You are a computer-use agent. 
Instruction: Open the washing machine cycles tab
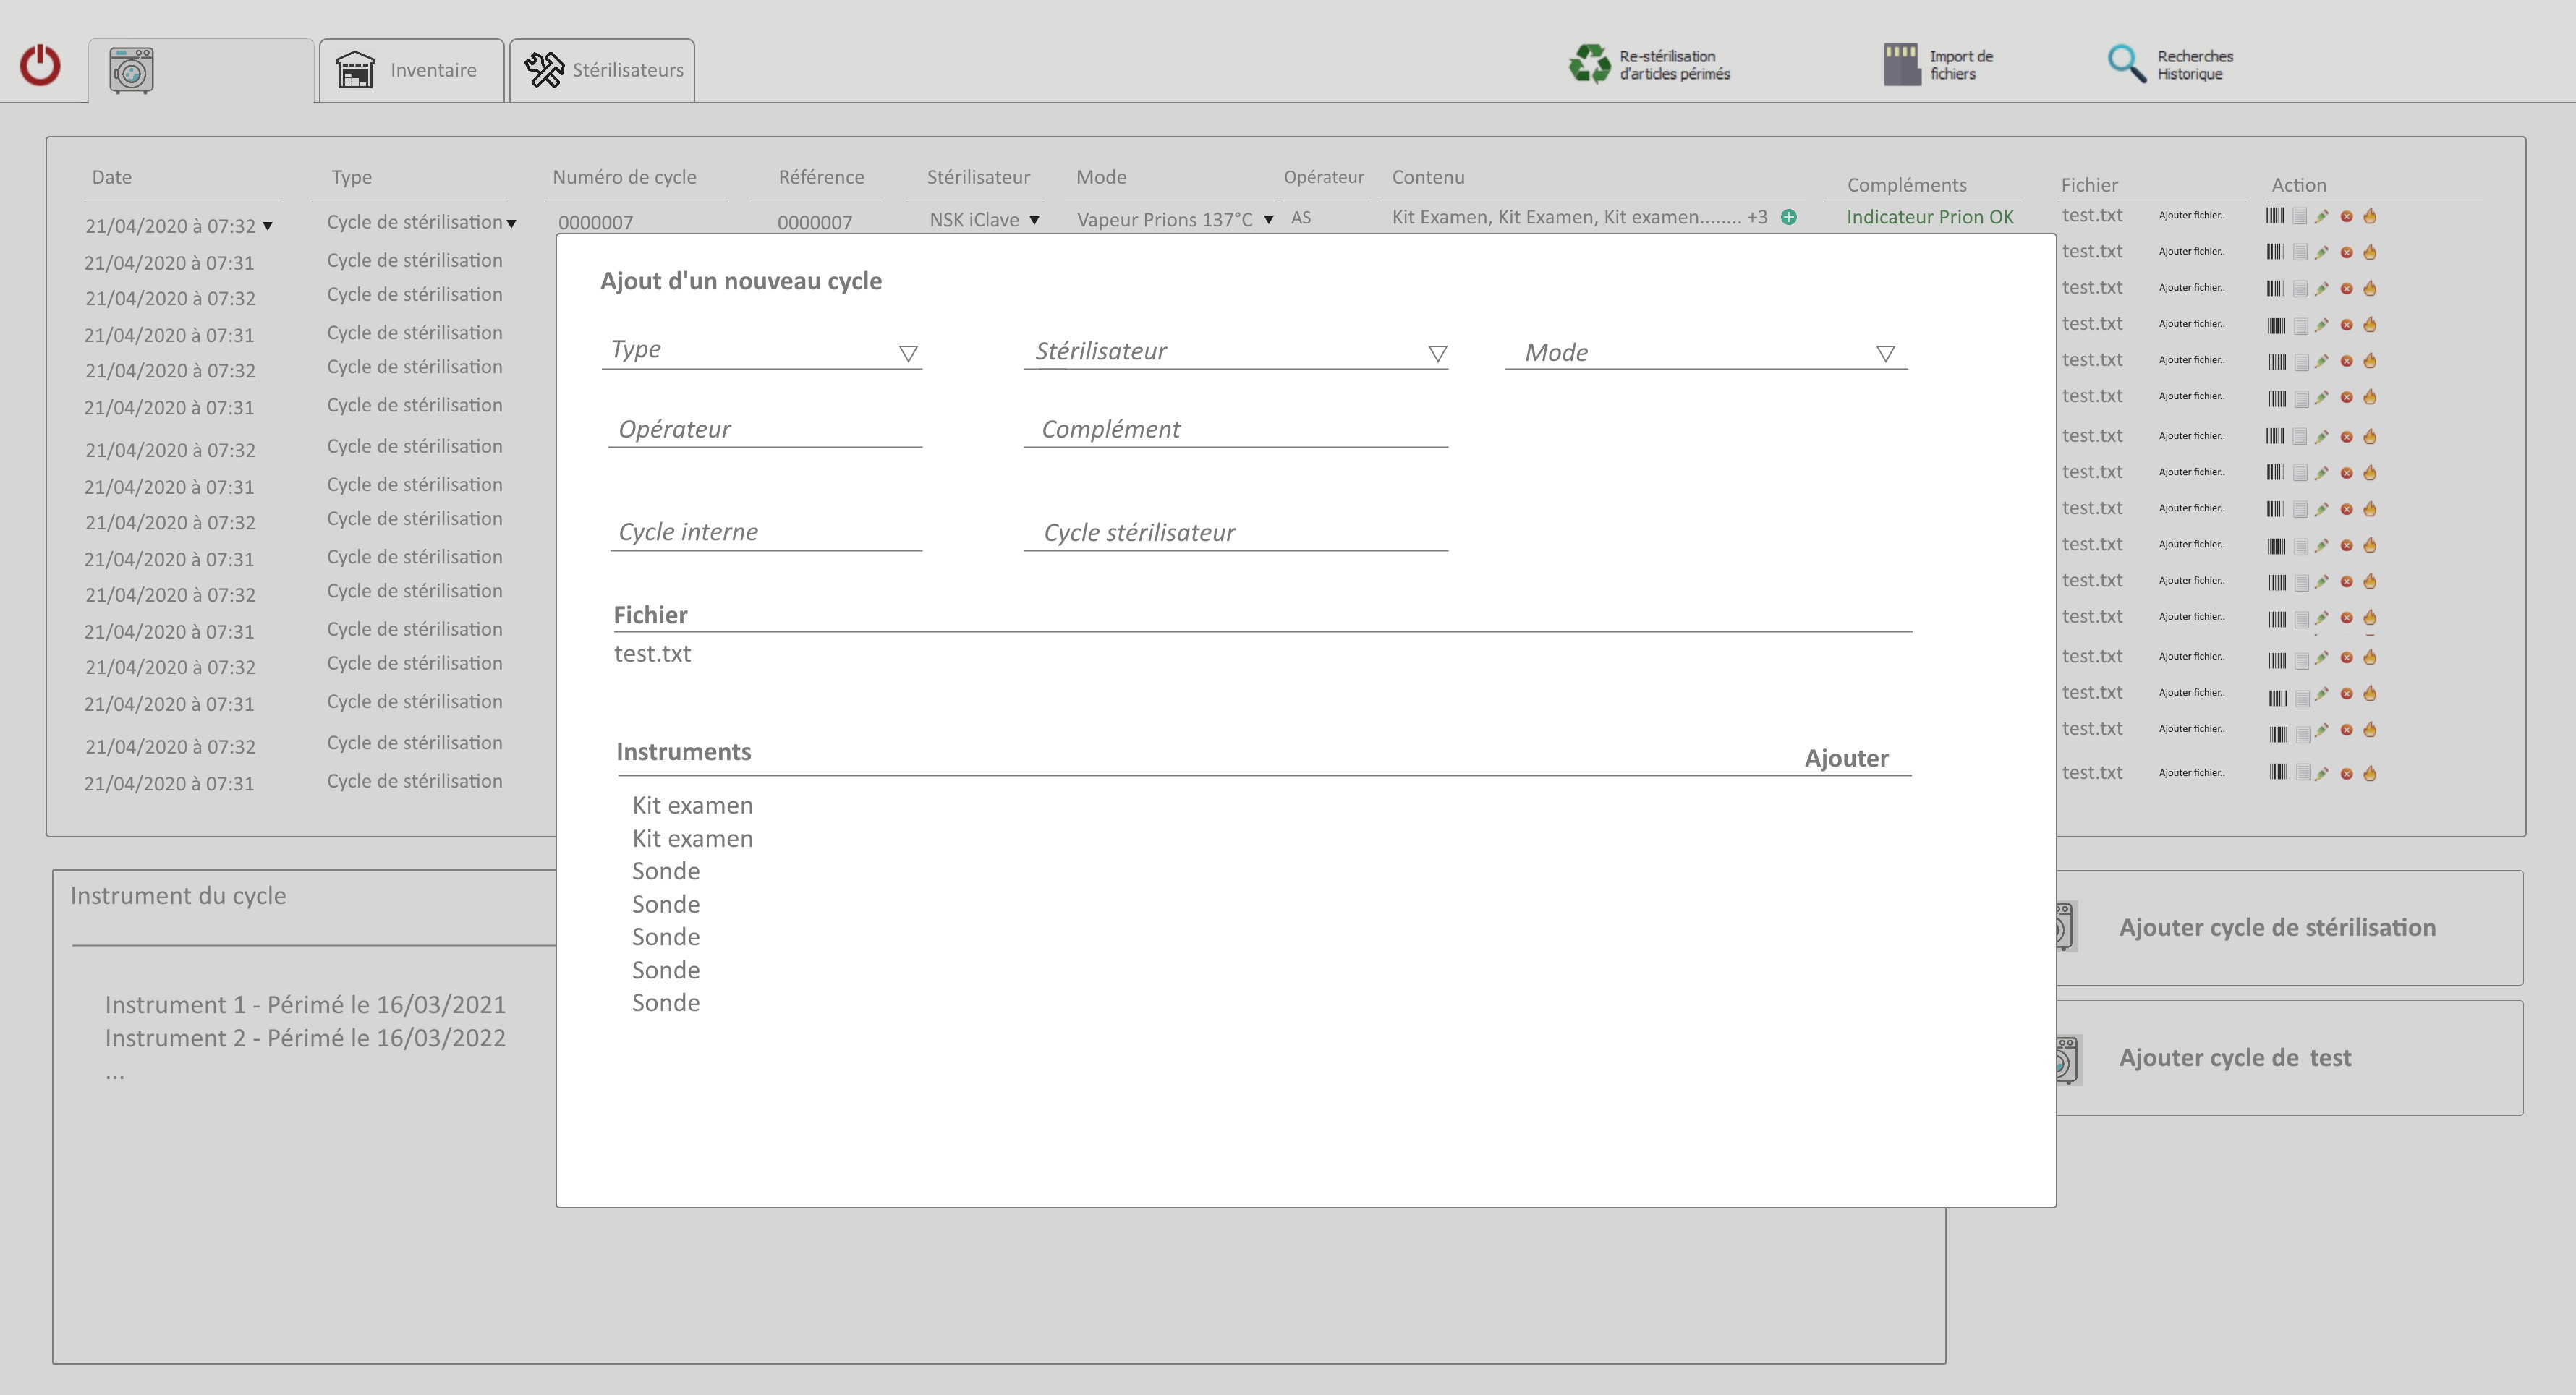201,70
